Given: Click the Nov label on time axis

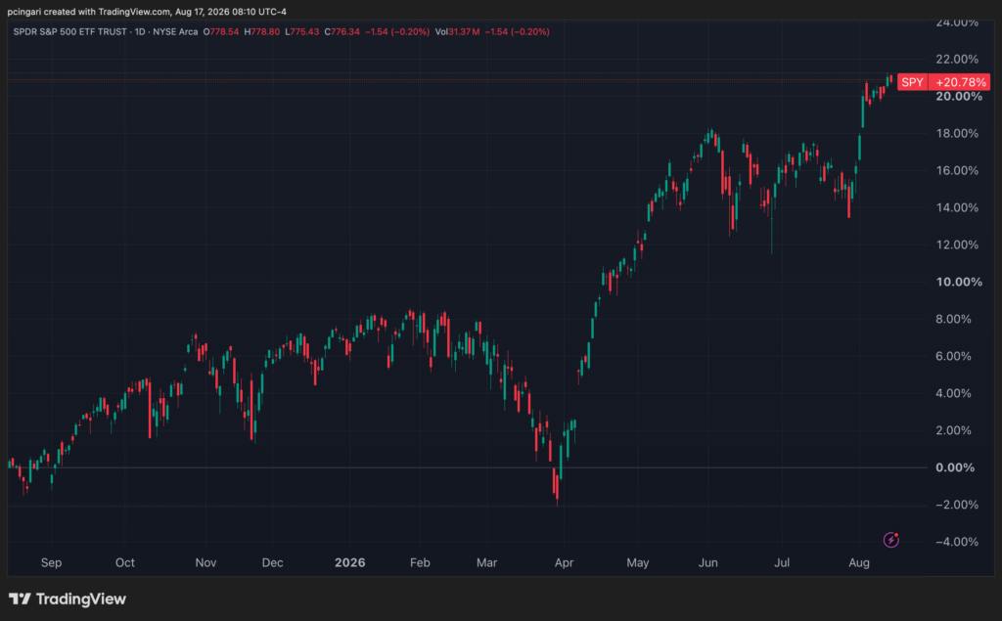Looking at the screenshot, I should coord(205,563).
